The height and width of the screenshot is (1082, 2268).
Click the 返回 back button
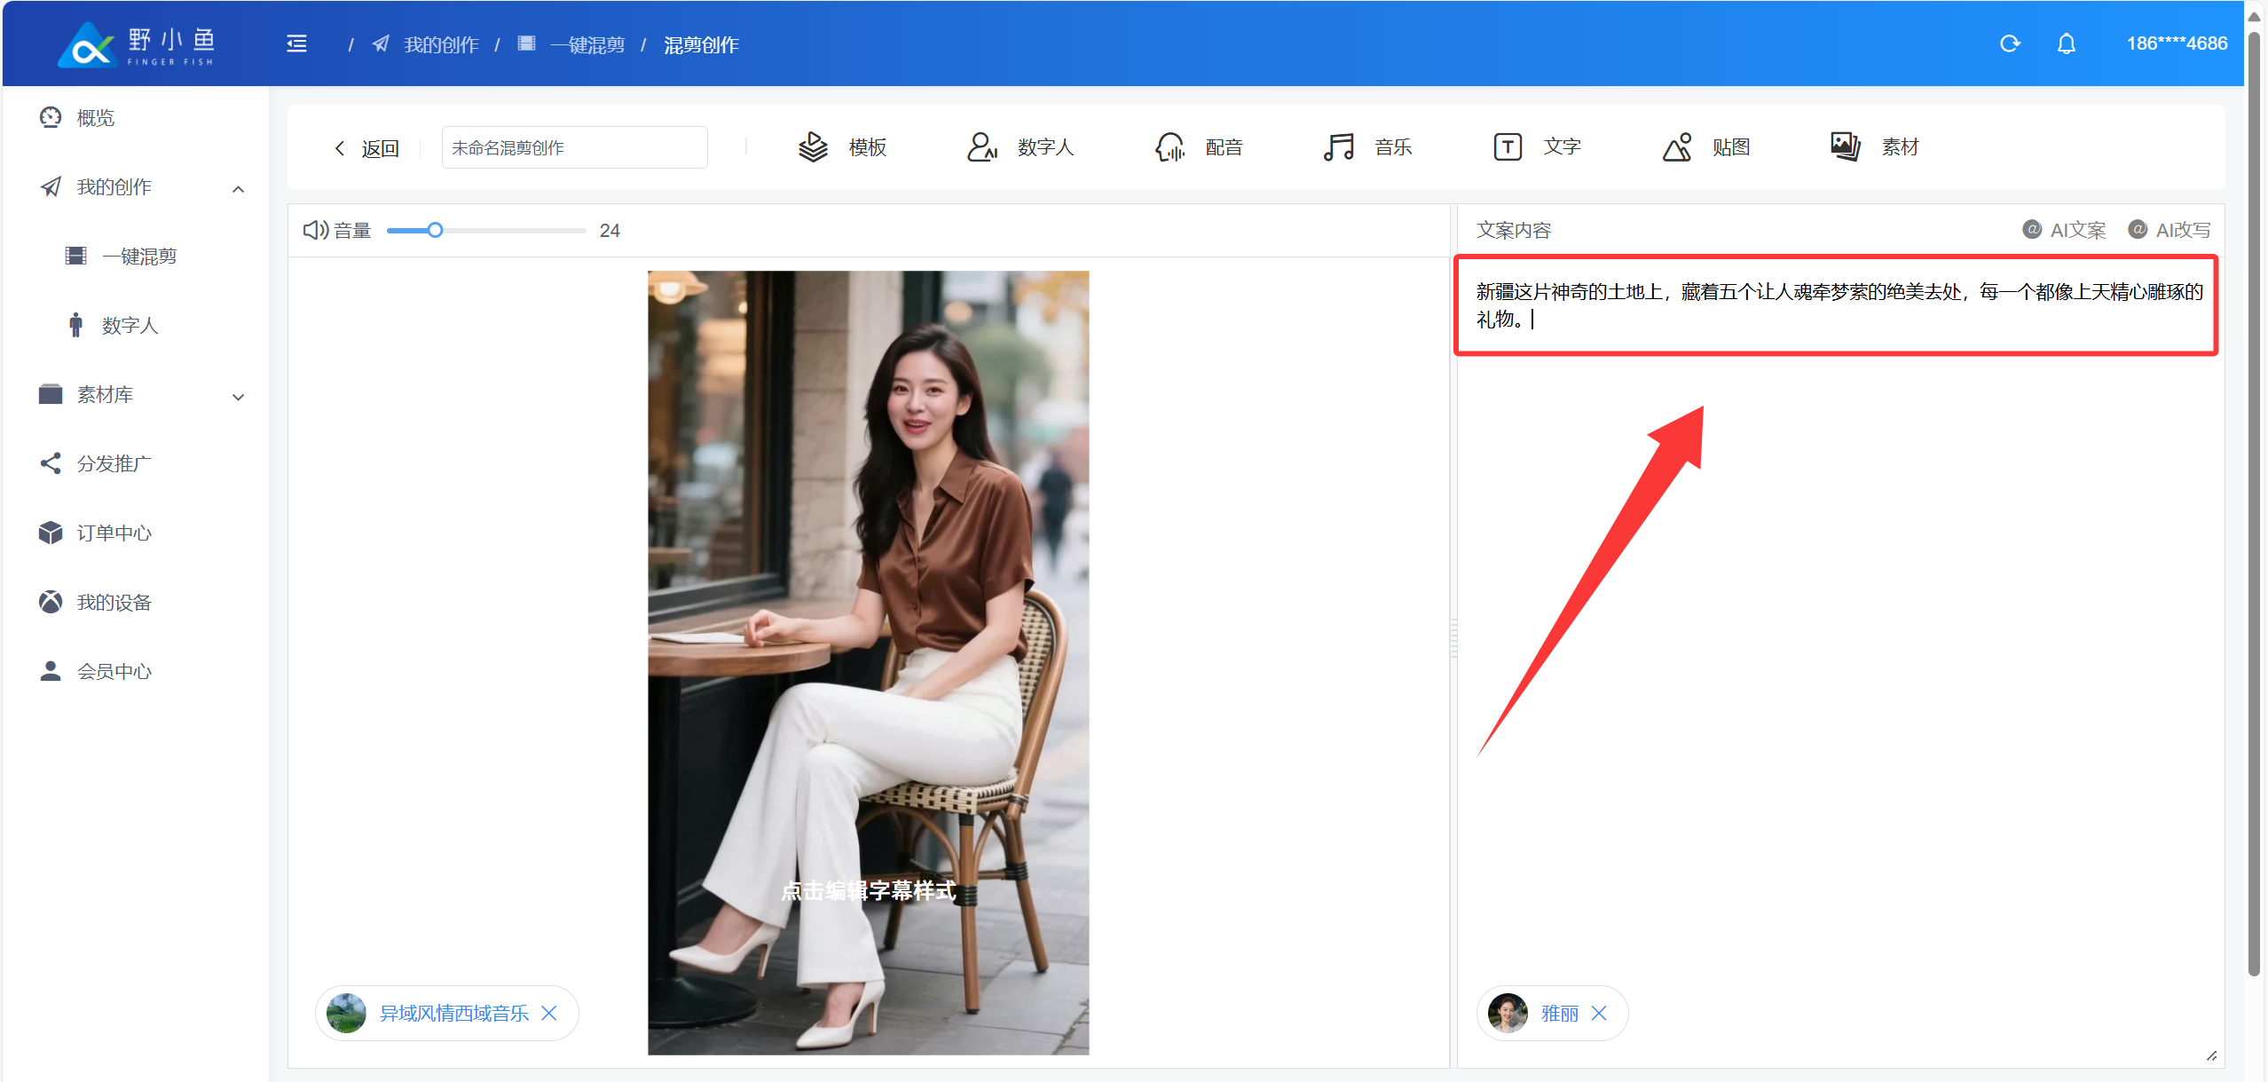(366, 148)
